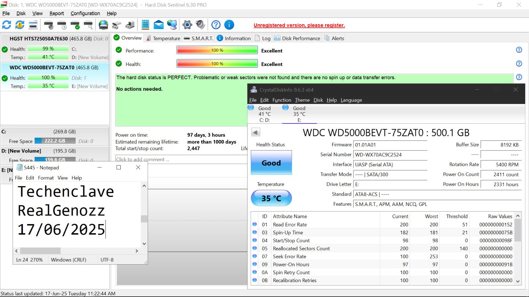Open Notepad Help menu
This screenshot has height=297, width=529.
coord(76,178)
